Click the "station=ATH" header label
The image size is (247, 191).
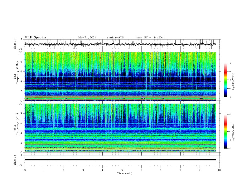click(x=116, y=37)
